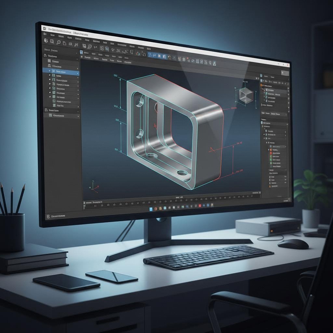Open the second menu in the menu bar
The height and width of the screenshot is (333, 333).
point(52,35)
